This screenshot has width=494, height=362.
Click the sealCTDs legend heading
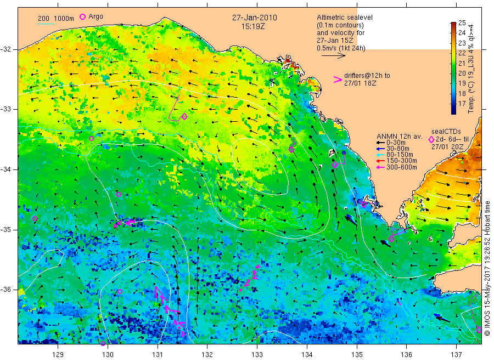(x=446, y=132)
